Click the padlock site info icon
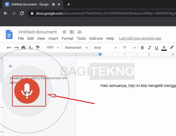 pyautogui.click(x=32, y=13)
